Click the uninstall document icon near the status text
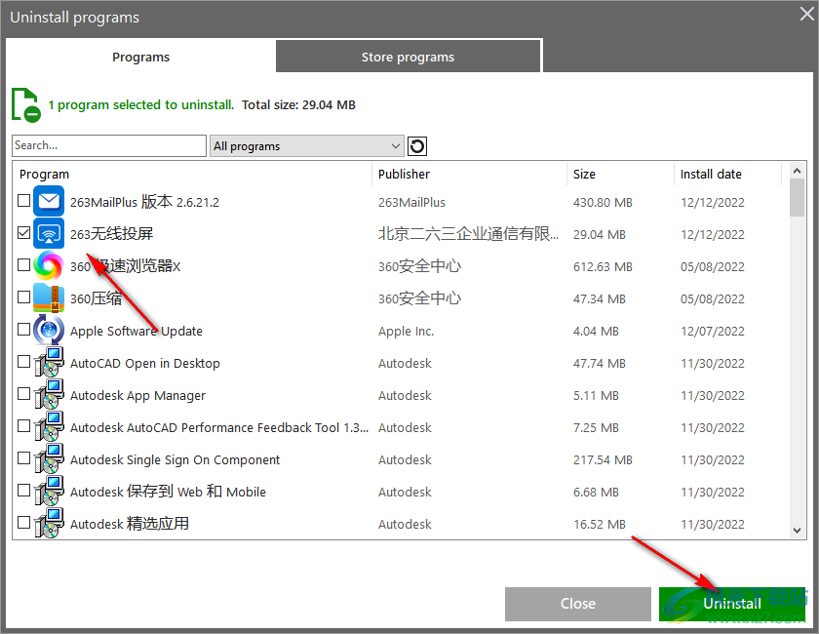819x634 pixels. tap(25, 105)
